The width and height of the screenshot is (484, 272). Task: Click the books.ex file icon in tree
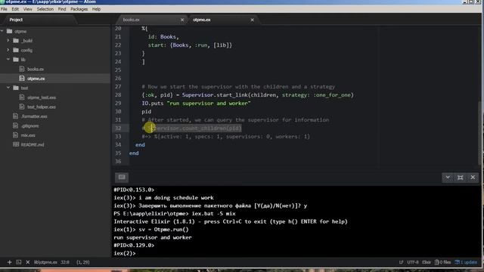point(22,69)
